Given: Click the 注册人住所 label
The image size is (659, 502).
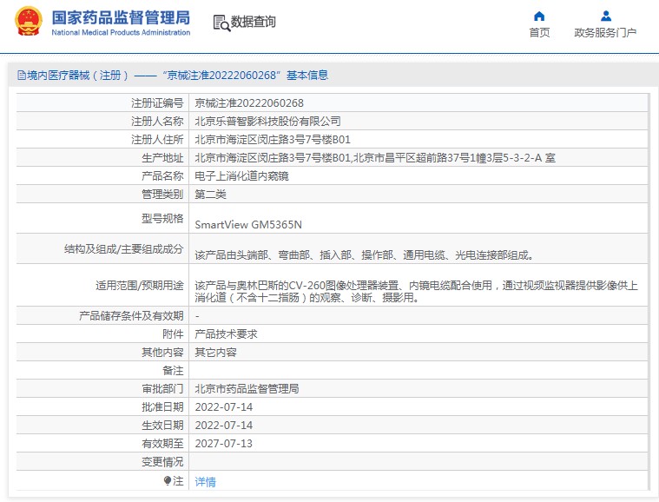Looking at the screenshot, I should (x=157, y=139).
